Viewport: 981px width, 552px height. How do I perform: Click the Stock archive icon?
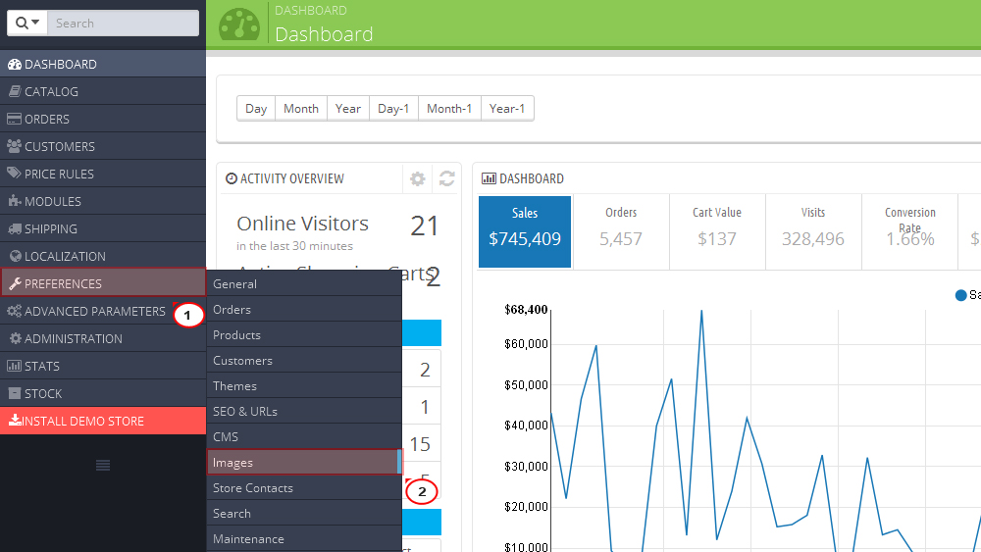(x=15, y=393)
